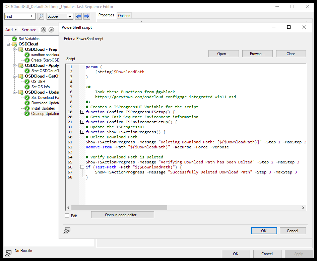Click the green check icon on Install Updates
The height and width of the screenshot is (261, 317).
click(x=27, y=108)
